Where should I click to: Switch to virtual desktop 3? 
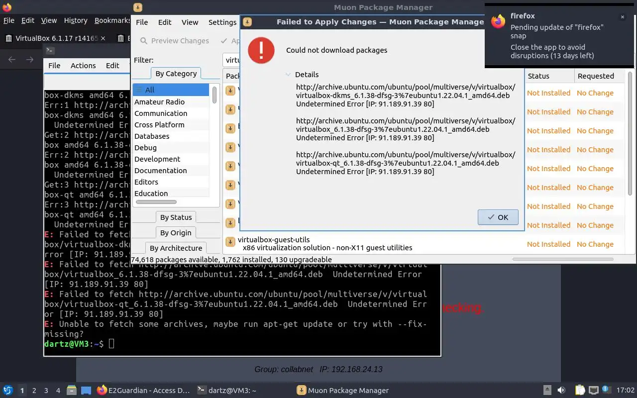pyautogui.click(x=46, y=391)
